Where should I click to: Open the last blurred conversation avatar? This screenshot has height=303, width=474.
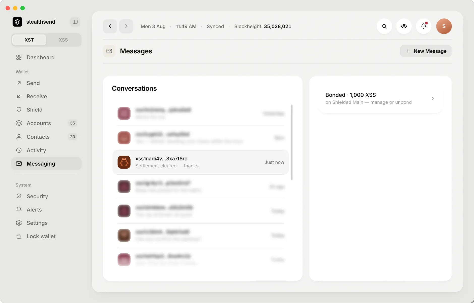pyautogui.click(x=124, y=260)
